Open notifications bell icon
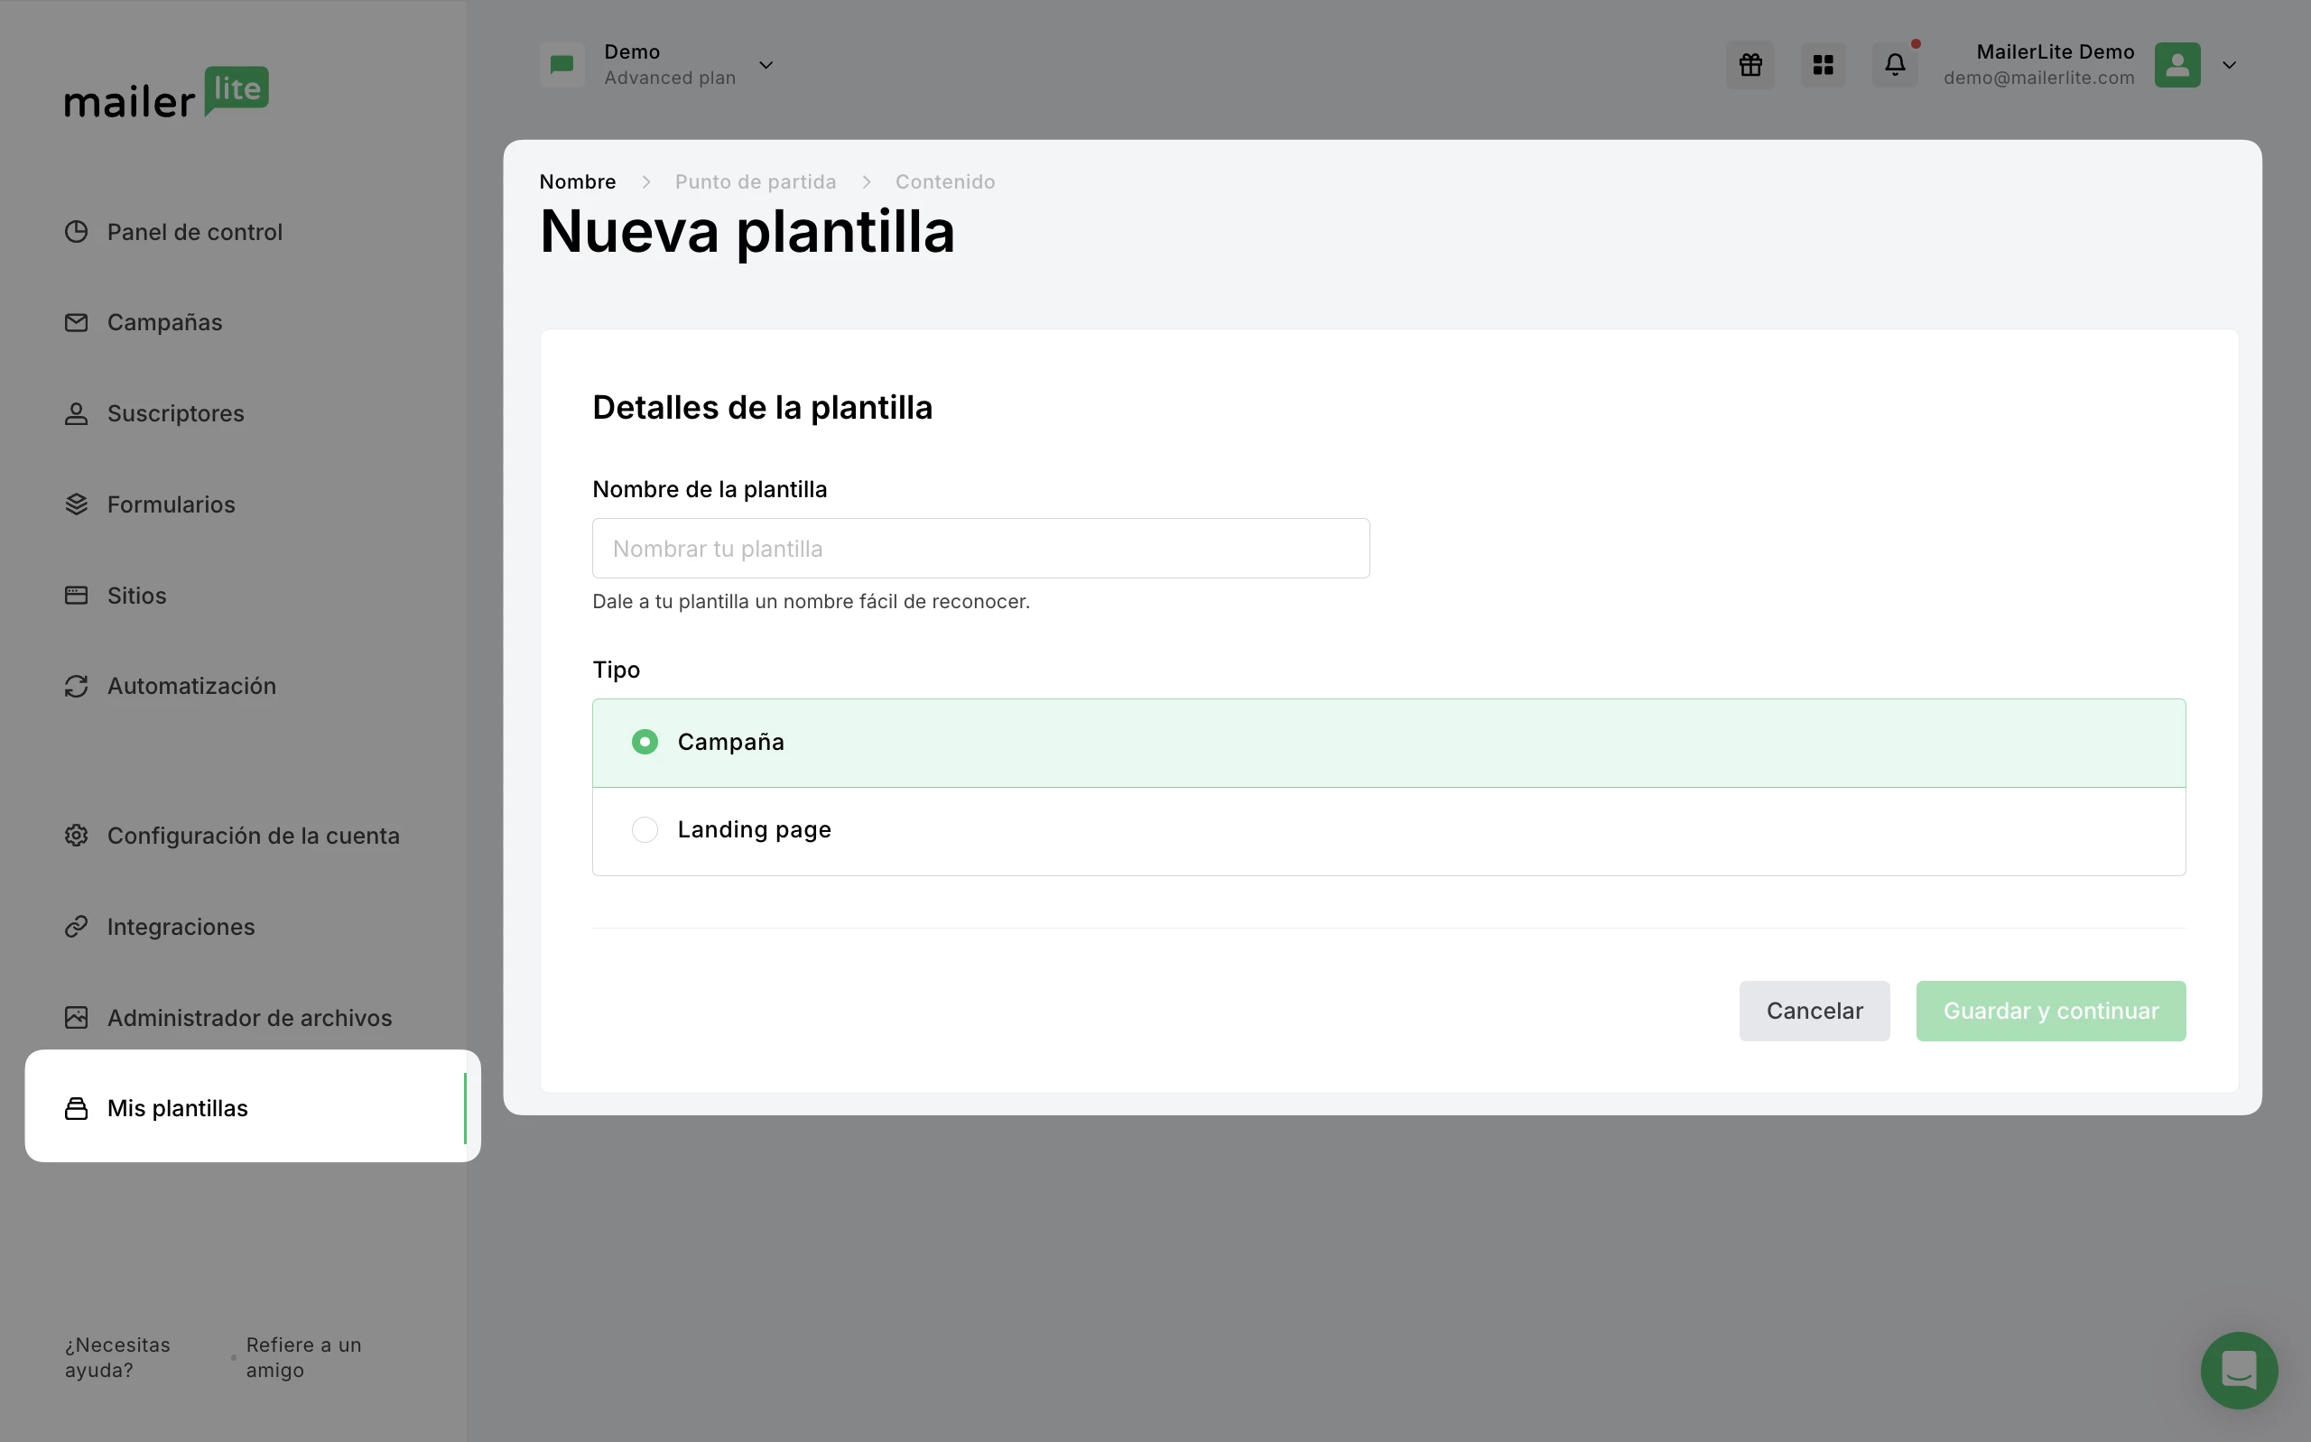The height and width of the screenshot is (1442, 2311). click(1894, 65)
